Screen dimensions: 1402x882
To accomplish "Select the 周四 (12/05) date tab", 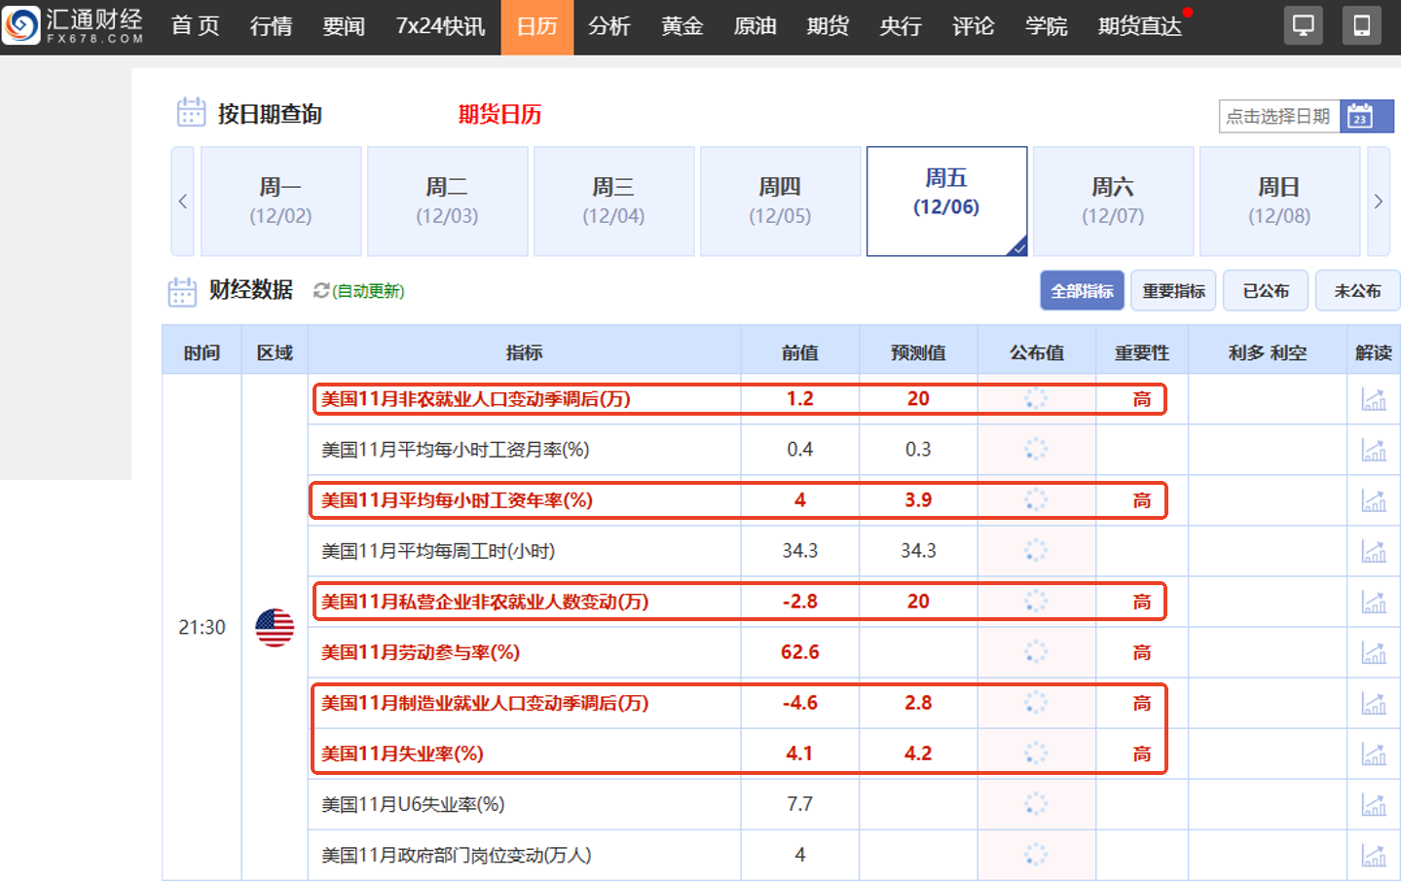I will (780, 202).
